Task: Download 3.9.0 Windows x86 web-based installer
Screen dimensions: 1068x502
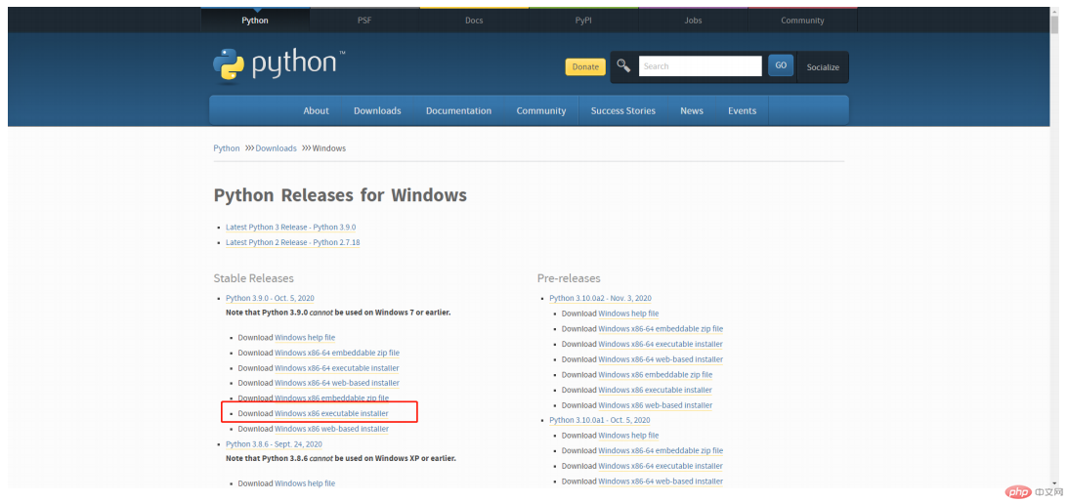Action: pos(331,429)
